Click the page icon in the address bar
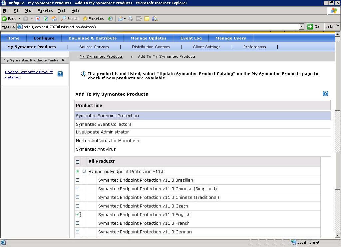Image resolution: width=341 pixels, height=247 pixels. (20, 27)
